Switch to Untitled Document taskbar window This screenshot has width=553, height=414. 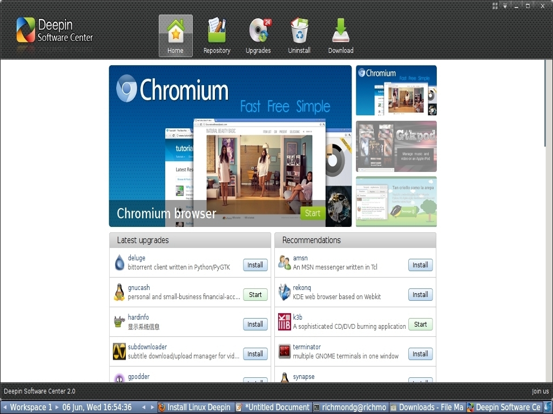274,408
